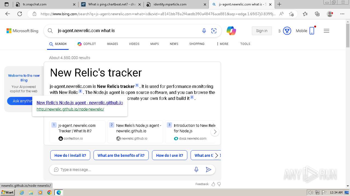Screen dimensions: 350x196
Task: Open the TOOLS option
Action: coord(245,44)
